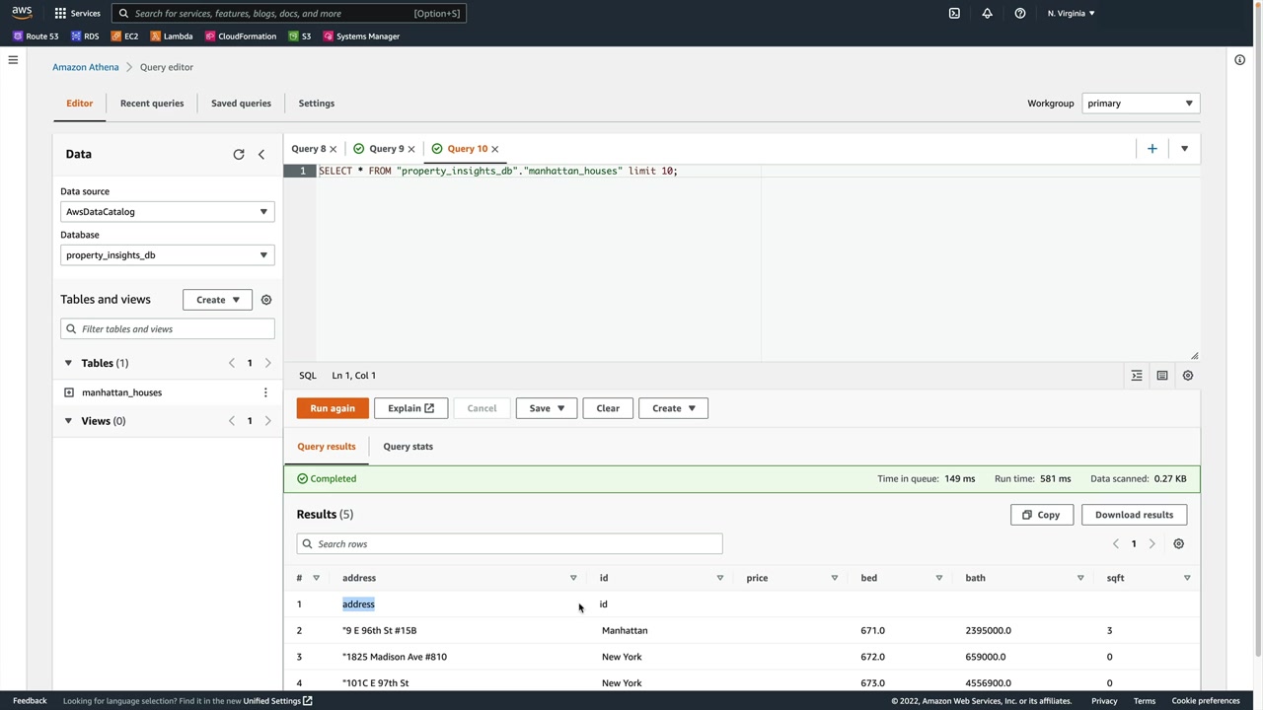Collapse the Views section
Image resolution: width=1263 pixels, height=710 pixels.
click(x=68, y=421)
